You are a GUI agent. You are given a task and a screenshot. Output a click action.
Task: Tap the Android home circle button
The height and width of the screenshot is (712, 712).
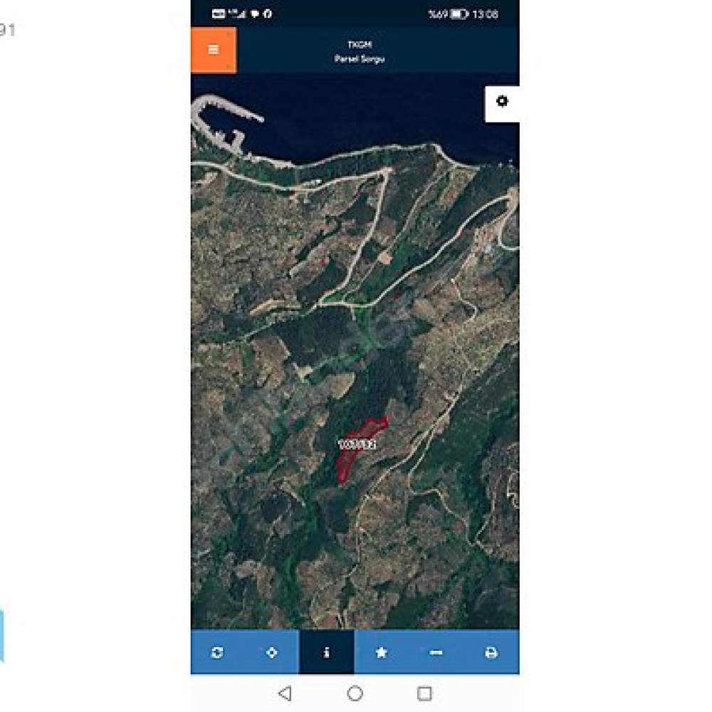click(x=355, y=693)
